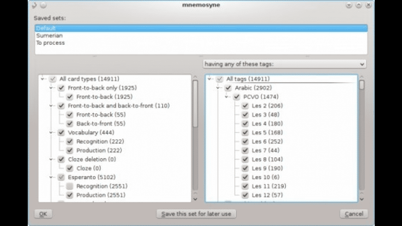Uncheck the Les 3 (48) tag
This screenshot has height=226, width=402.
point(245,115)
